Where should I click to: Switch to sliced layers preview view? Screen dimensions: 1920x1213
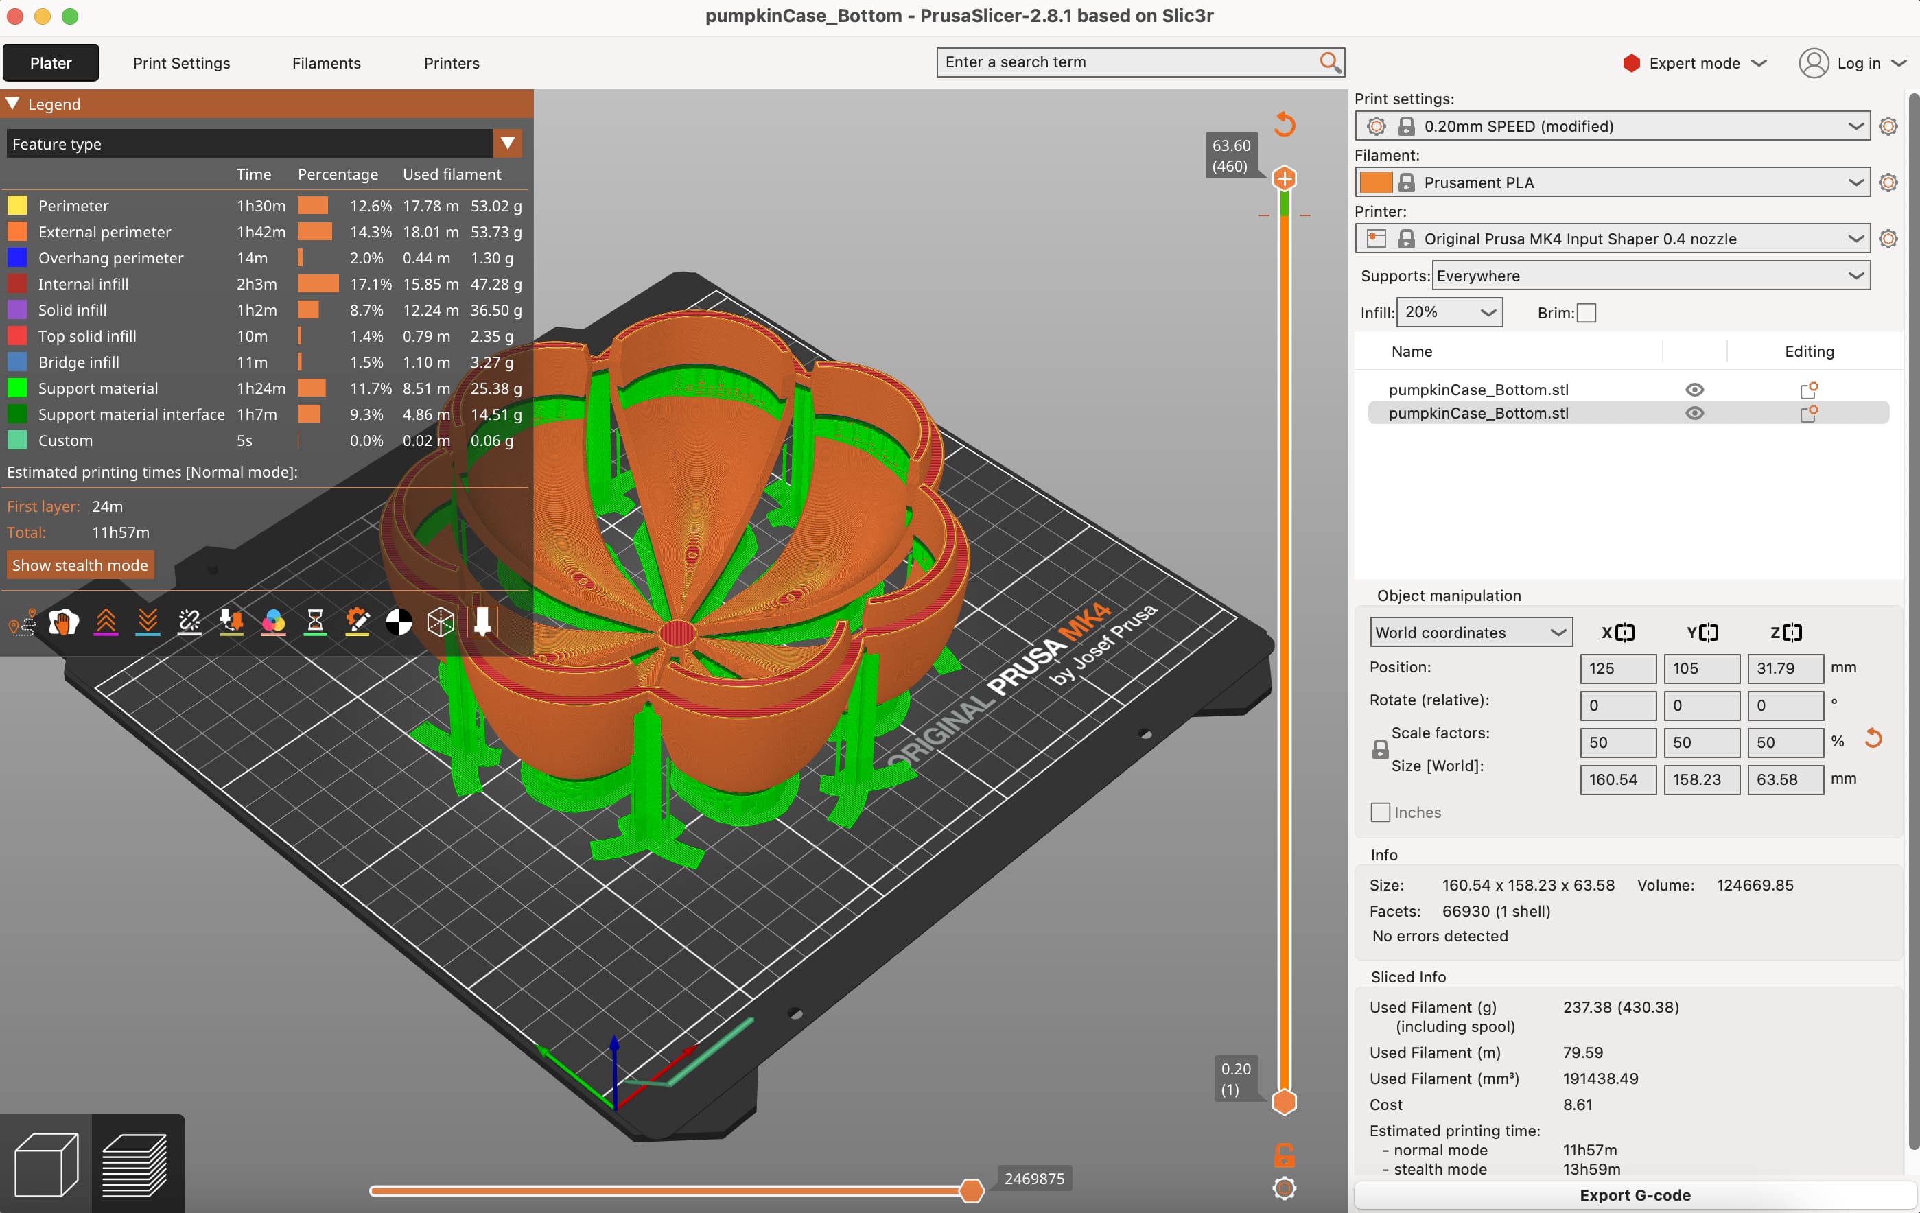pos(136,1164)
